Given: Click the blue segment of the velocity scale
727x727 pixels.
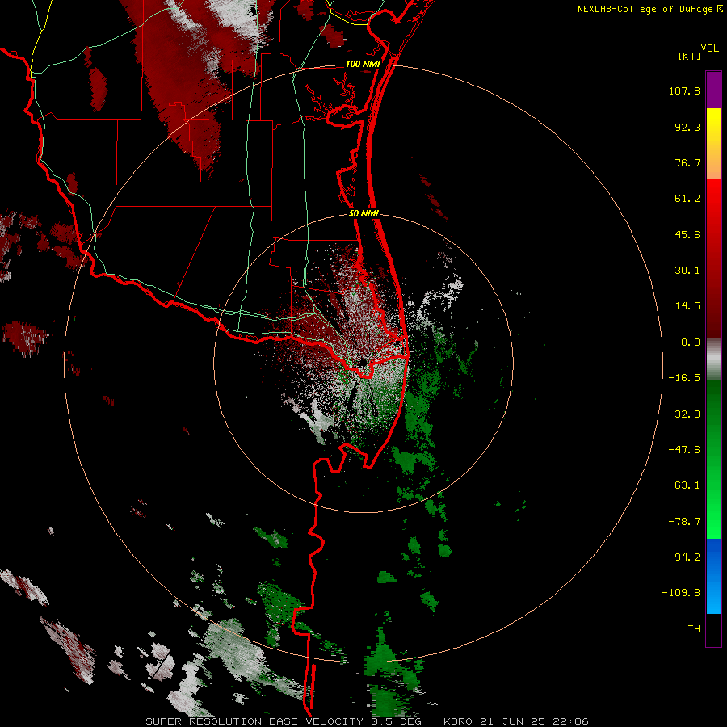Looking at the screenshot, I should (x=713, y=576).
